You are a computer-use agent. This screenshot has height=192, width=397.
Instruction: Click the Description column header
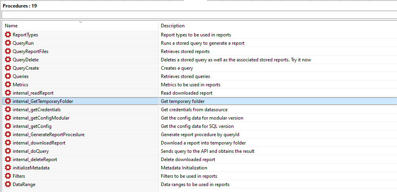(173, 26)
